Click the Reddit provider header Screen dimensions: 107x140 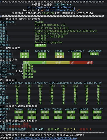[84, 109]
